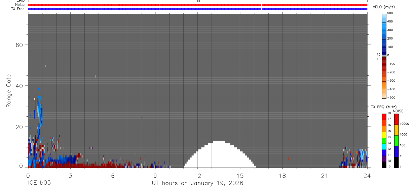Click the cyan segment of the TX FRQ scale

coord(384,146)
